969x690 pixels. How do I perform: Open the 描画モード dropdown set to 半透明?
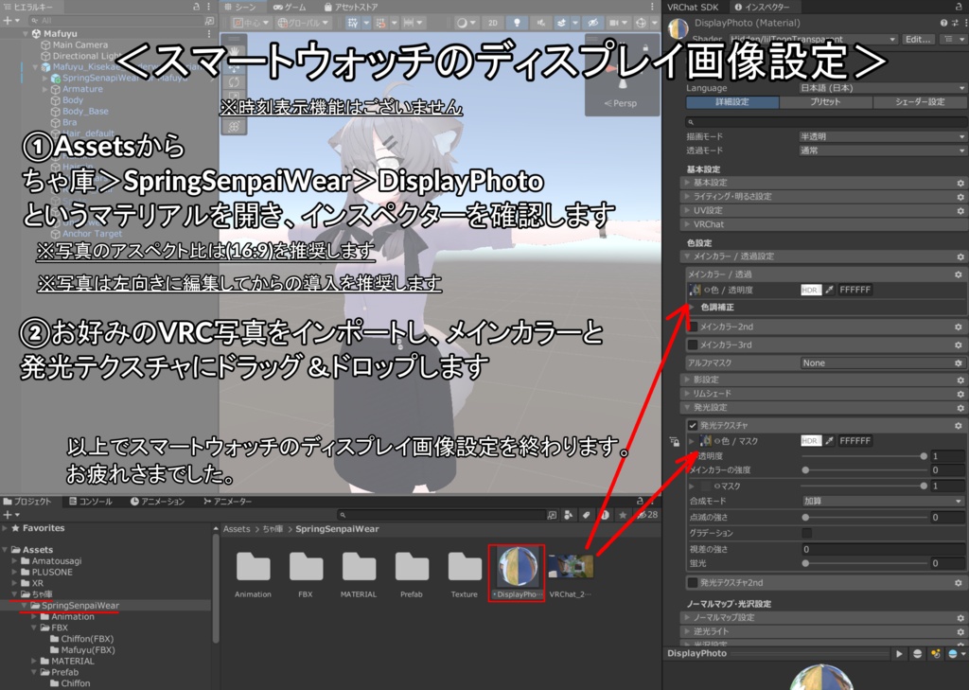coord(883,136)
